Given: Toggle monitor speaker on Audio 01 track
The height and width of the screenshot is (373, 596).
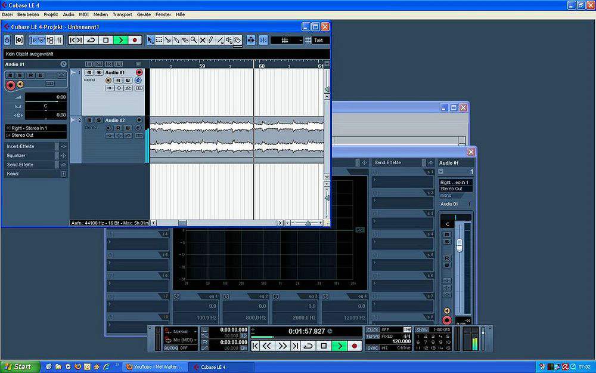Looking at the screenshot, I should pos(108,81).
